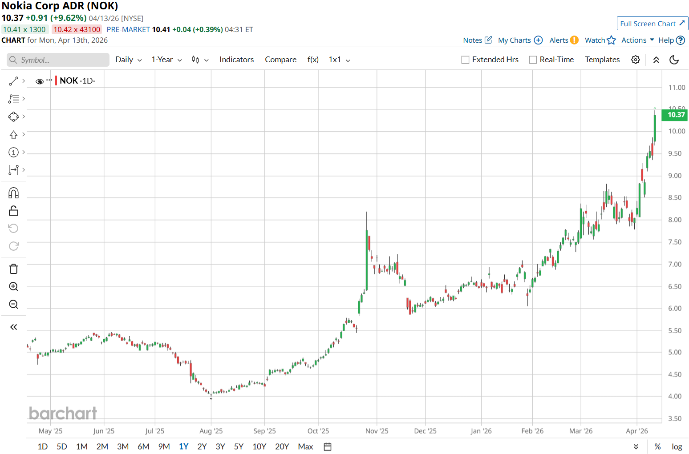Click the Full Screen Chart button
689x454 pixels.
(x=653, y=24)
